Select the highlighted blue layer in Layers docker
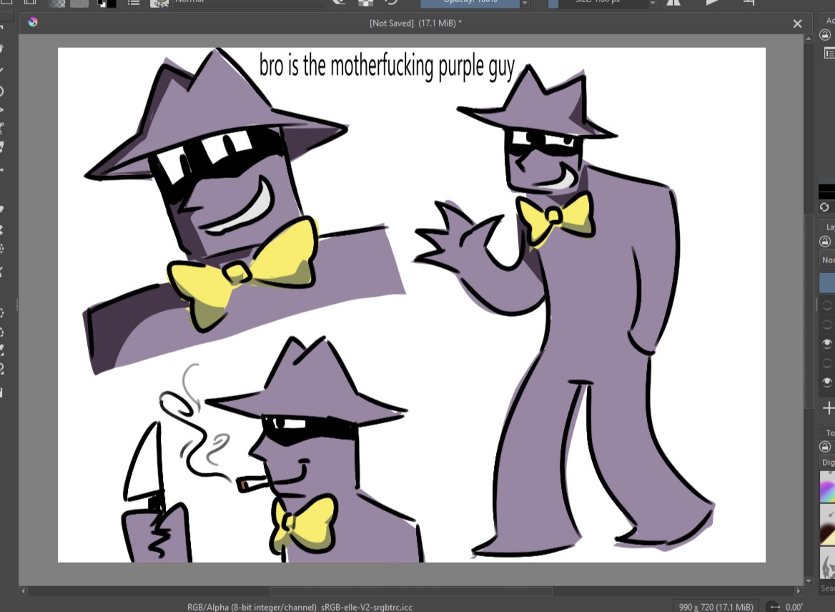835x612 pixels. coord(827,283)
